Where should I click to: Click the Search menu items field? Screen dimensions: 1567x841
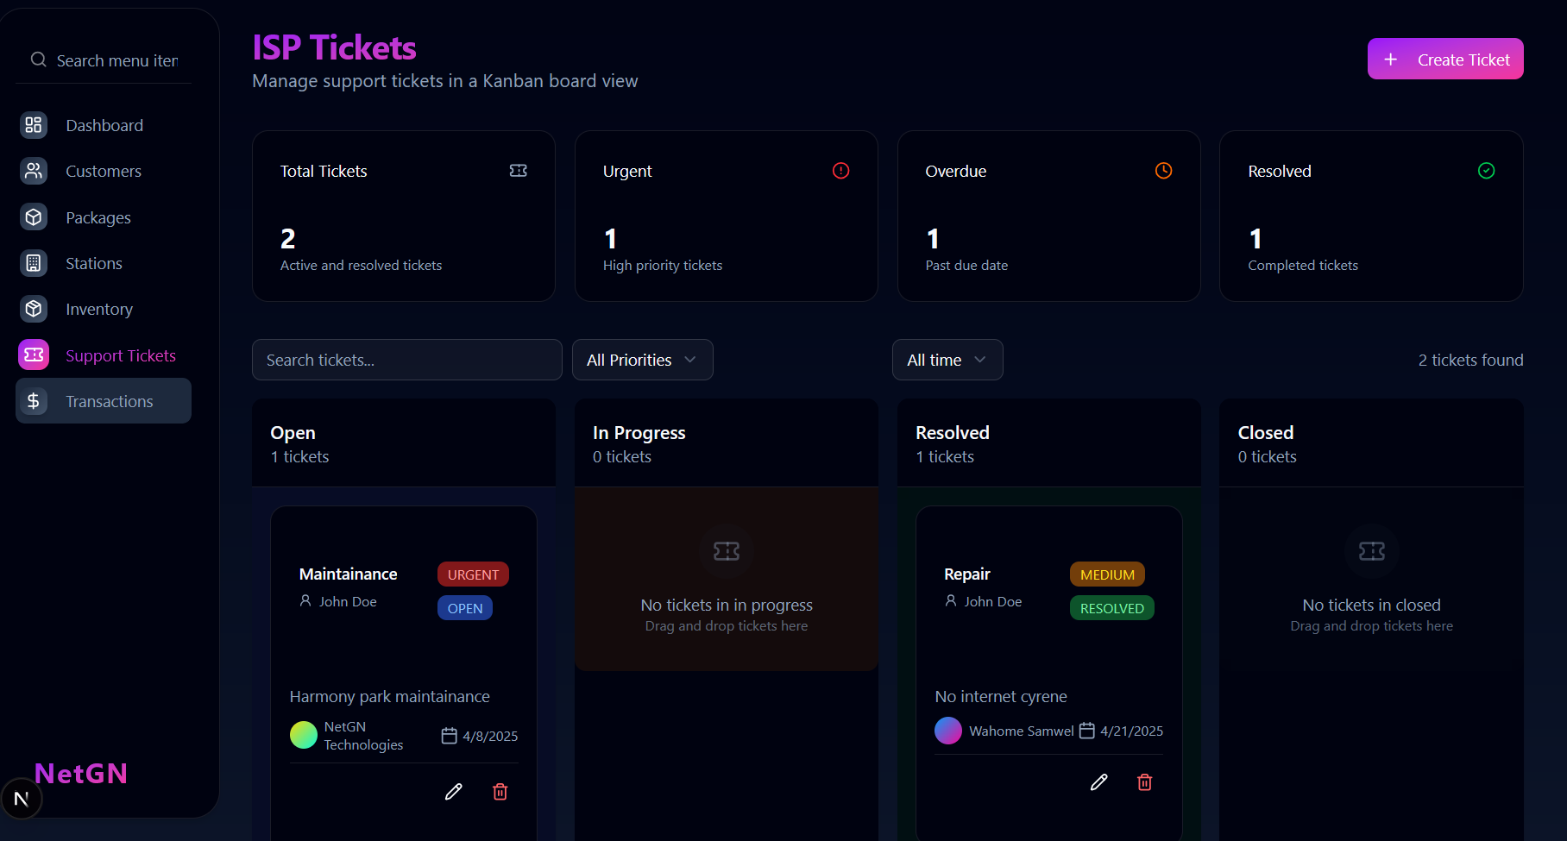coord(116,60)
